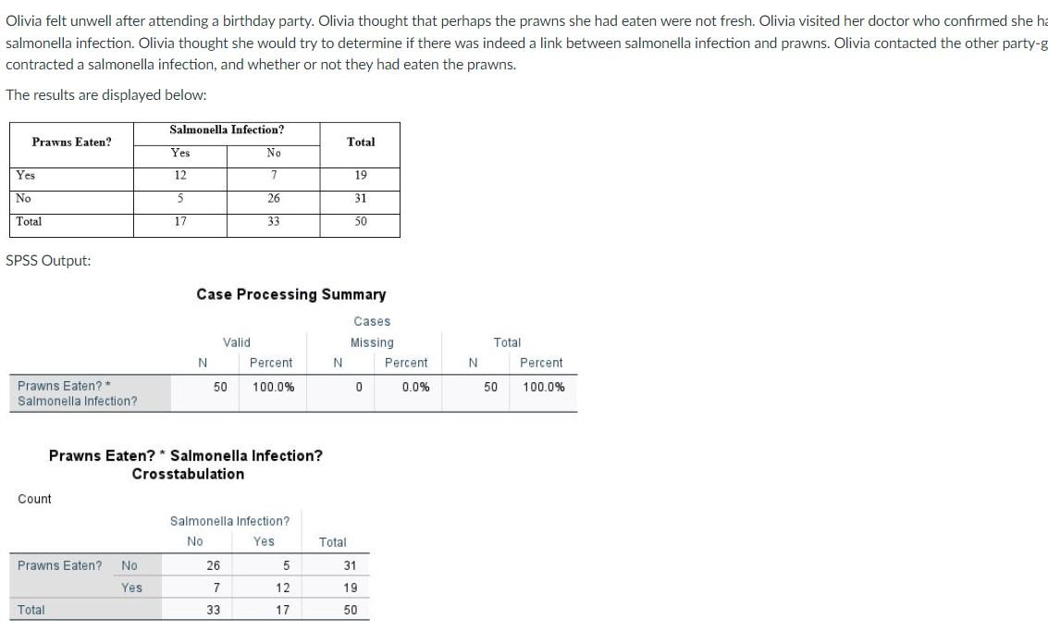
Task: Select the Crosstabulation table title
Action: click(x=186, y=464)
